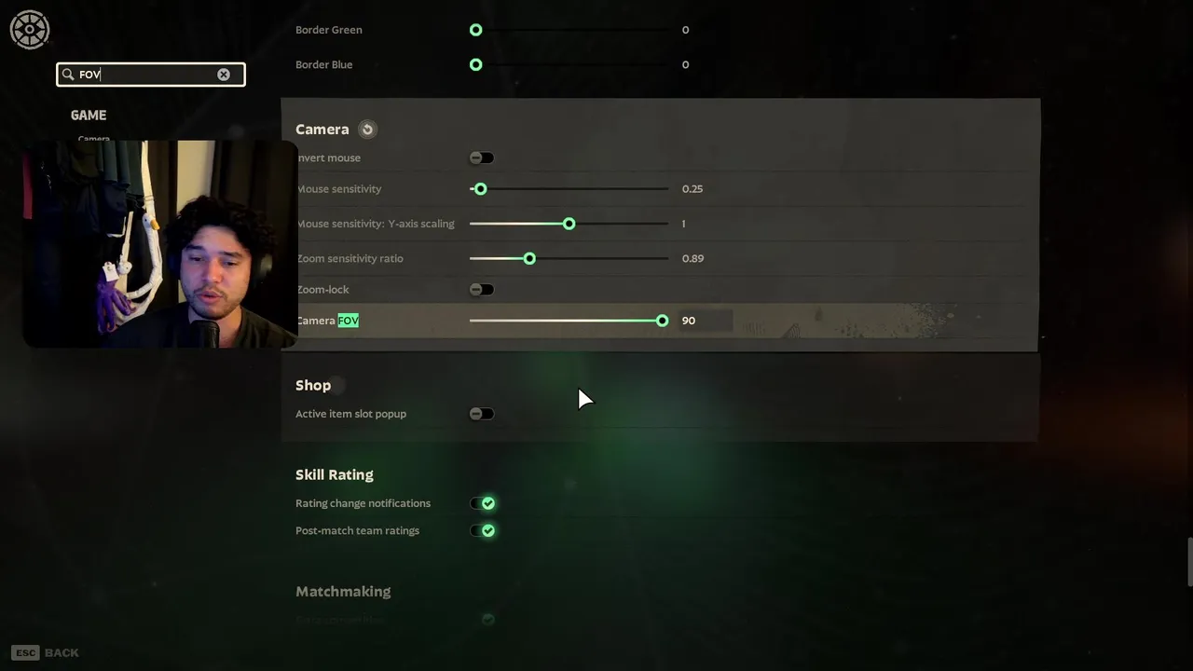
Task: Turn on Active item slot popup
Action: point(482,414)
